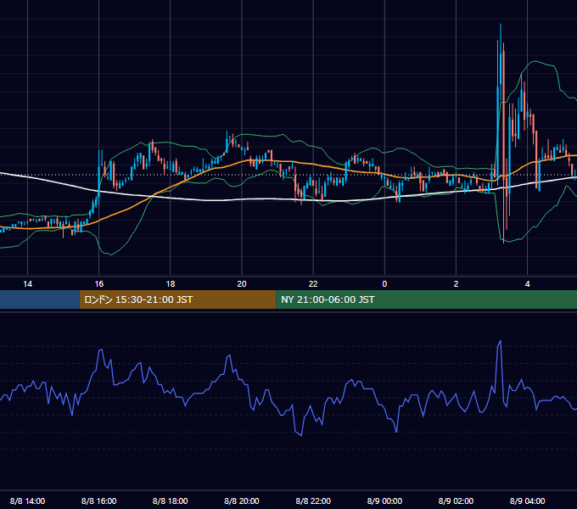Click the blue session band before London
Screen dimensions: 577x509
point(40,299)
